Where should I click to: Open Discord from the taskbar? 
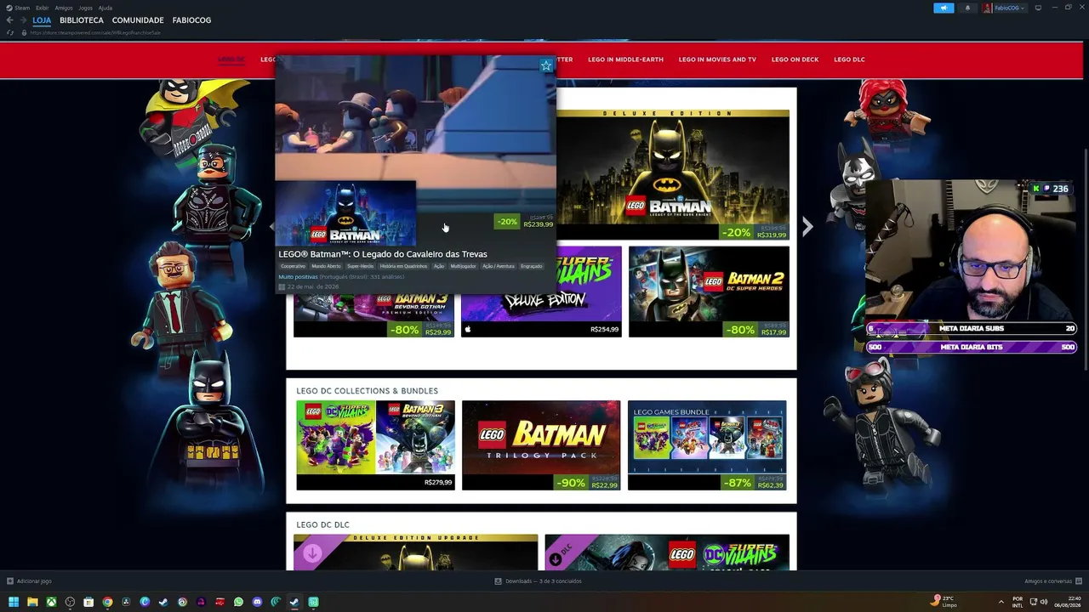[x=257, y=602]
